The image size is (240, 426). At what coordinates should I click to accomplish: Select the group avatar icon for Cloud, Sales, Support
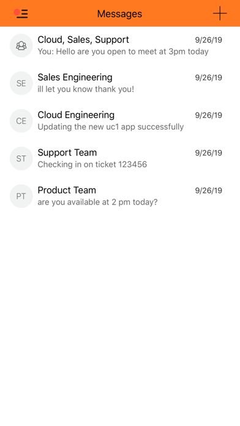point(21,46)
